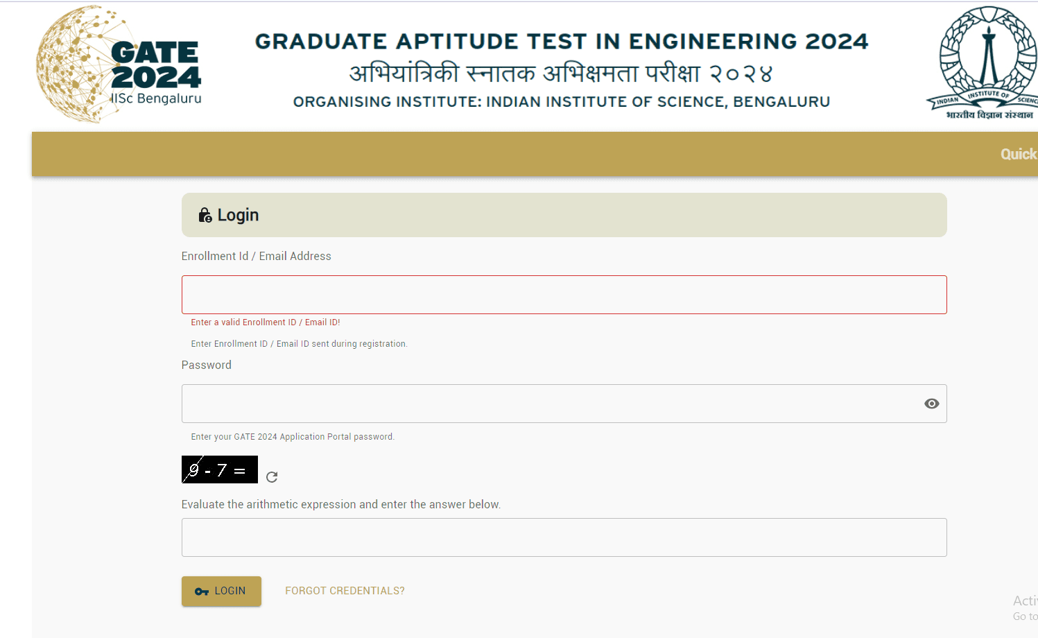Click the Organising Institute header line

(561, 102)
